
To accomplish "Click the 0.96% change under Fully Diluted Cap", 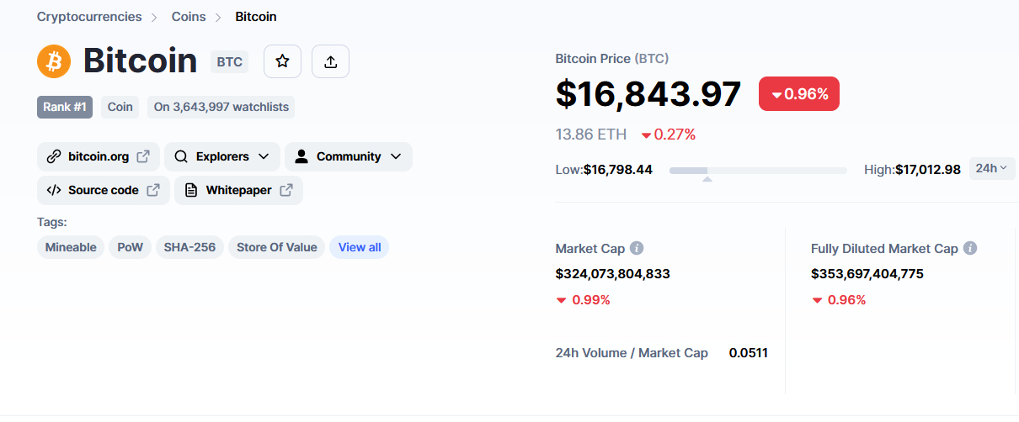I will [839, 300].
